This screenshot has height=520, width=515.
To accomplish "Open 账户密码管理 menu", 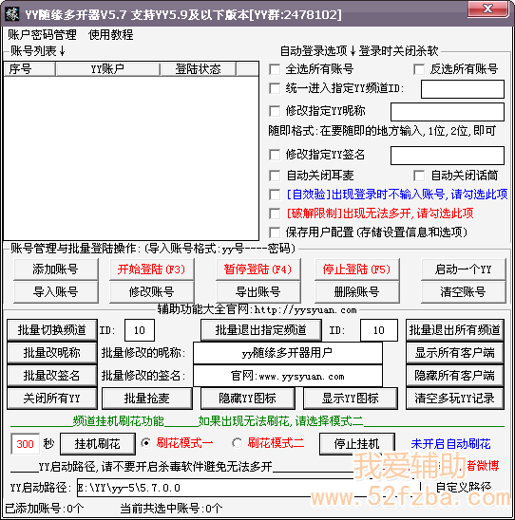I will [x=42, y=35].
